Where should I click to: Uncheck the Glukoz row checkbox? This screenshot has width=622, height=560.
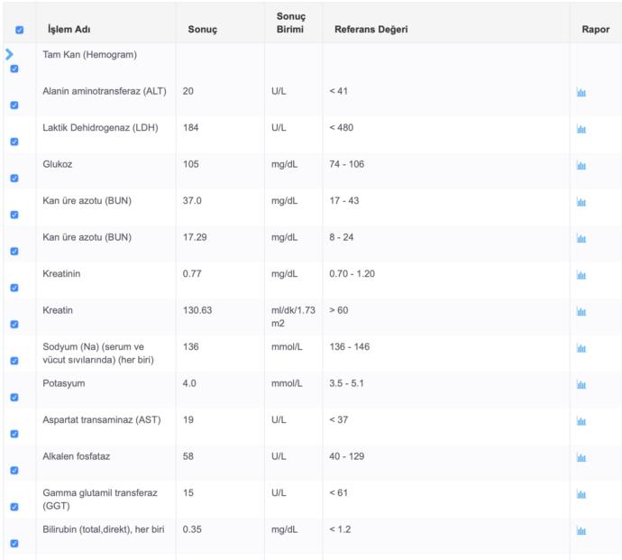tap(14, 179)
